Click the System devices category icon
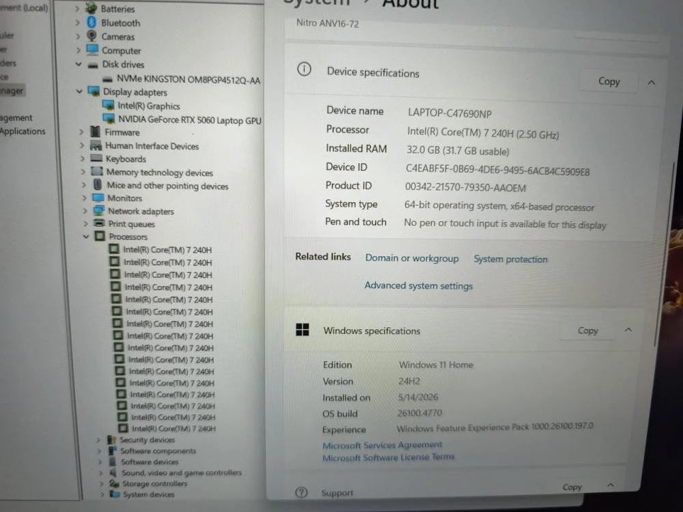The height and width of the screenshot is (512, 683). click(115, 494)
